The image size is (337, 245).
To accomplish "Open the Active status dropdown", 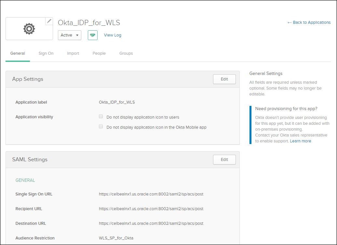I will [x=70, y=35].
